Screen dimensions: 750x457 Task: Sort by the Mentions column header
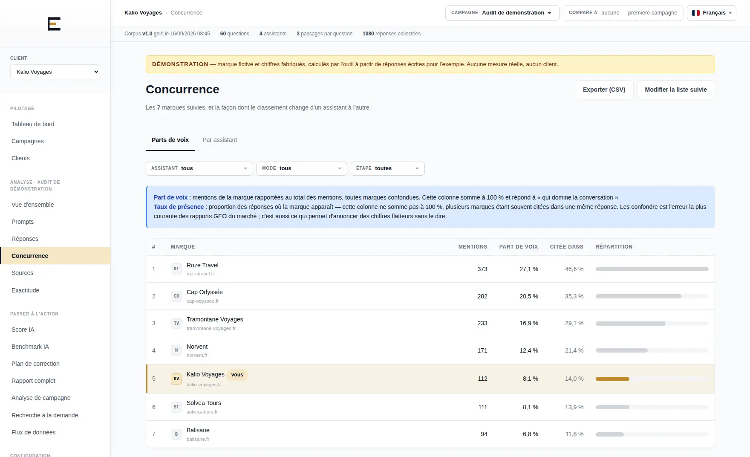coord(473,247)
